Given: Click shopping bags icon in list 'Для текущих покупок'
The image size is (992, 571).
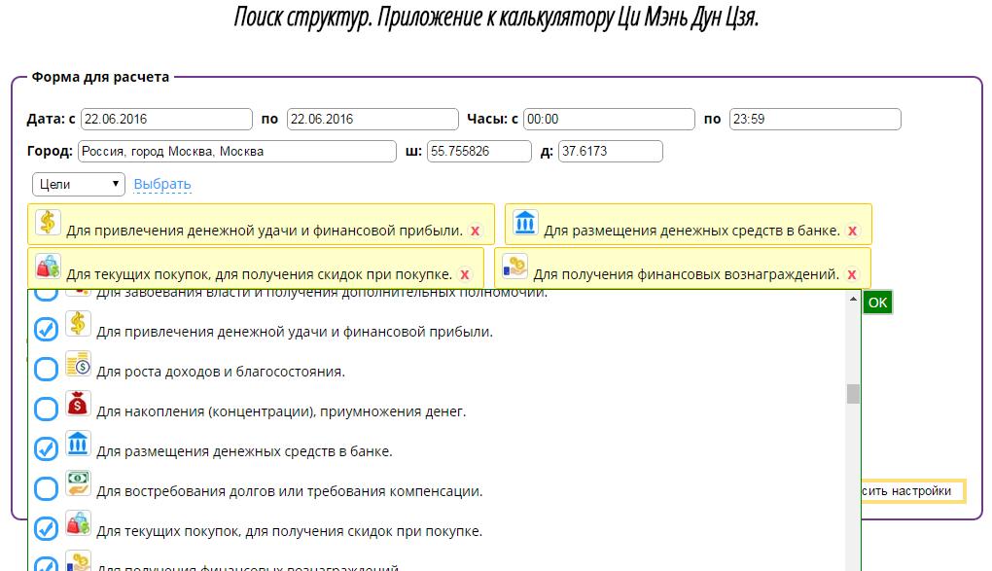Looking at the screenshot, I should click(78, 523).
